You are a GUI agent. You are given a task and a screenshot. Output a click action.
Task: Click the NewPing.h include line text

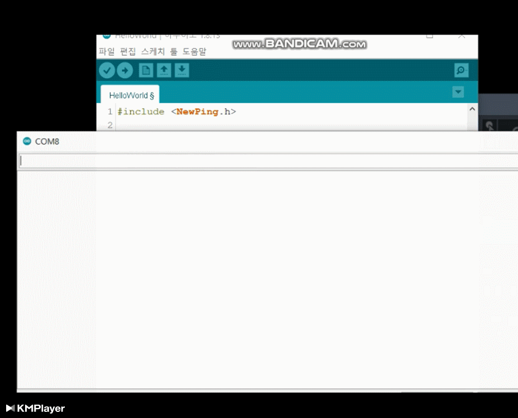pyautogui.click(x=177, y=111)
